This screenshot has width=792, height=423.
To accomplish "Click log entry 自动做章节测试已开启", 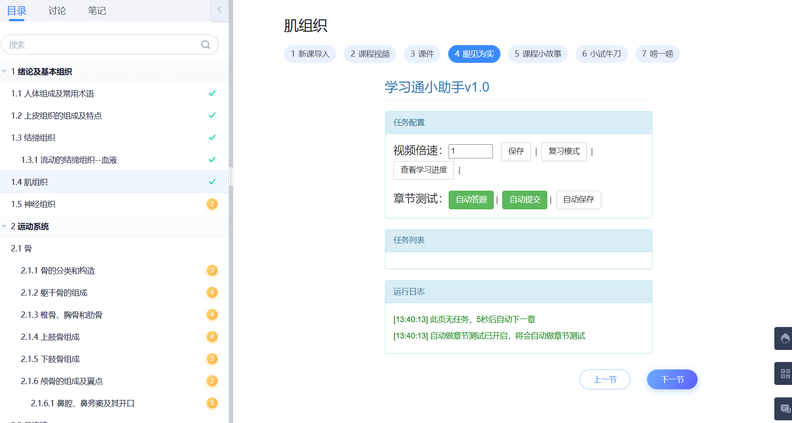I will click(489, 336).
